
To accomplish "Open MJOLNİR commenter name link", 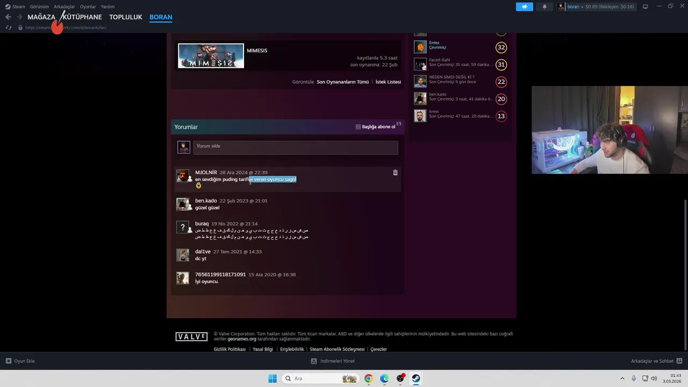I will coord(206,173).
